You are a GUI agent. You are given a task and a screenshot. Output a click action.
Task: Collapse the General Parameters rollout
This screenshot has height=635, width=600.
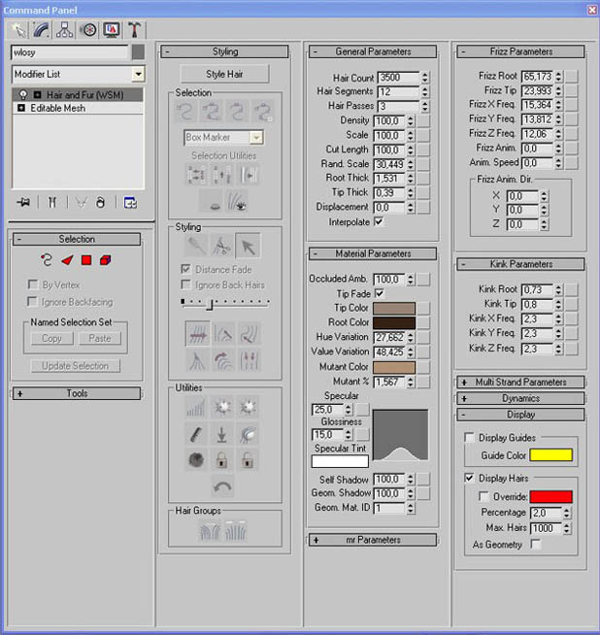(x=373, y=51)
